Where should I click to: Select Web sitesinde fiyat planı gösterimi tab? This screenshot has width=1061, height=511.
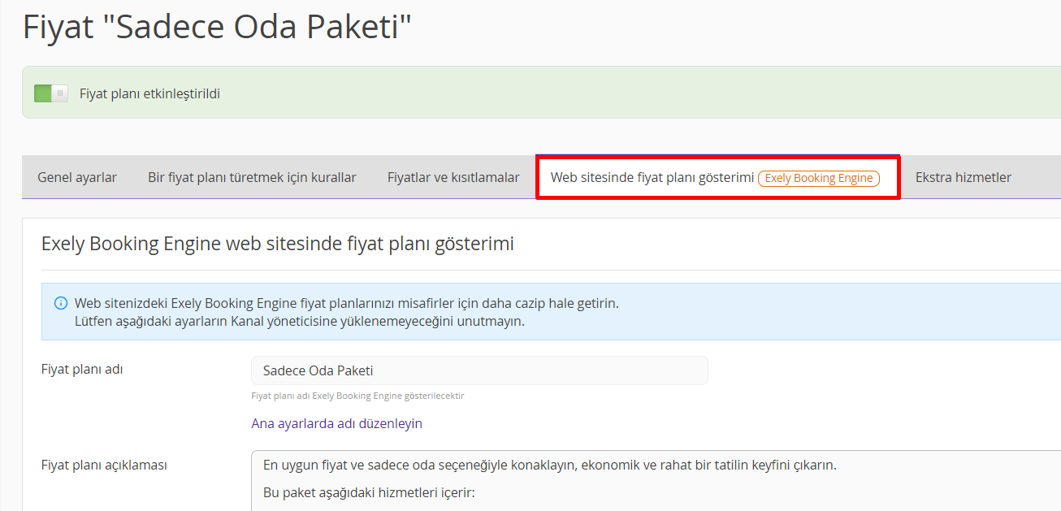[x=717, y=177]
